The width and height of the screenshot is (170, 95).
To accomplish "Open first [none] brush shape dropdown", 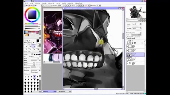I will [34, 63].
